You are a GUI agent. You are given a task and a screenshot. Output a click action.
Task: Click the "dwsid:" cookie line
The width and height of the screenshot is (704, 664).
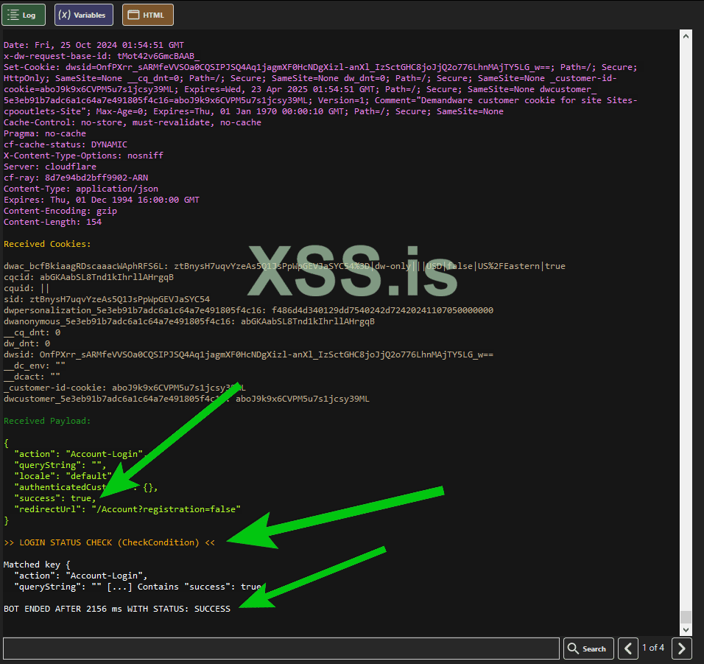248,354
